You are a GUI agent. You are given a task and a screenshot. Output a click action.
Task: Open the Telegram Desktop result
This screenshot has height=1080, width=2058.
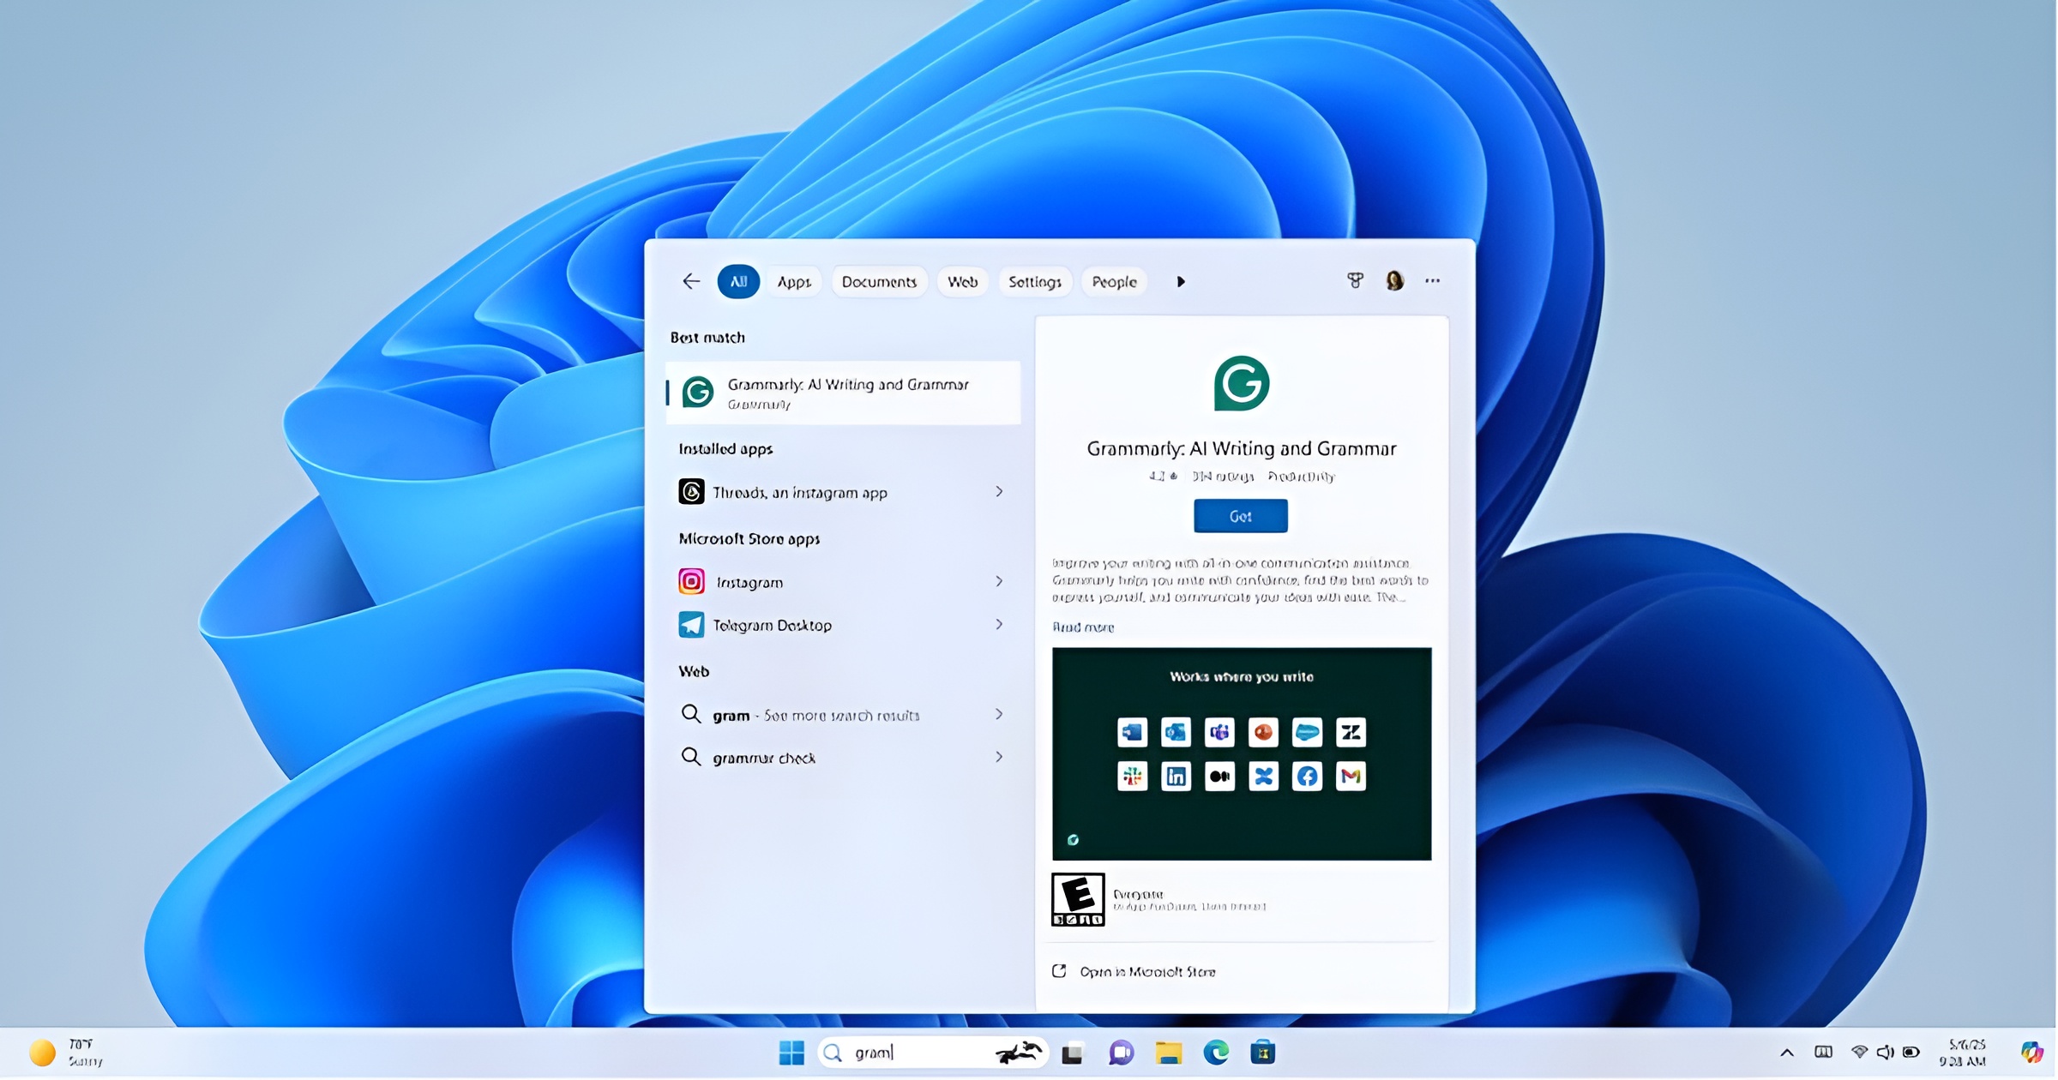pyautogui.click(x=843, y=625)
